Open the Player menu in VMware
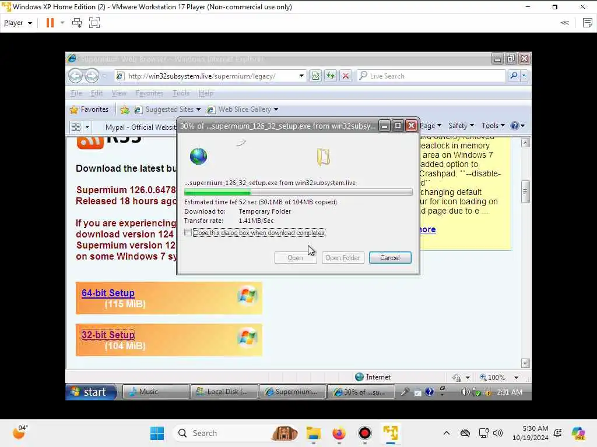This screenshot has height=447, width=597. [17, 23]
